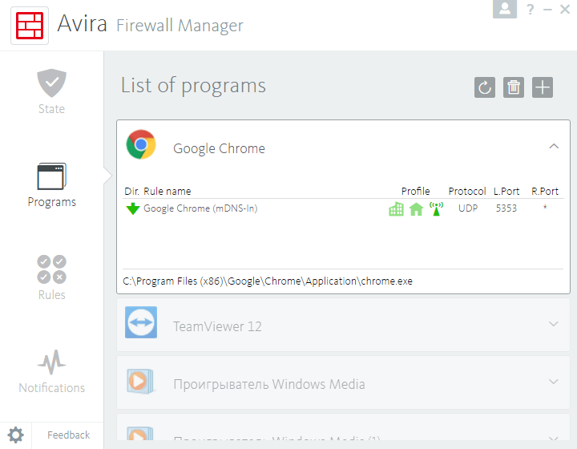Viewport: 577px width, 449px height.
Task: Collapse the Google Chrome program panel
Action: (x=554, y=146)
